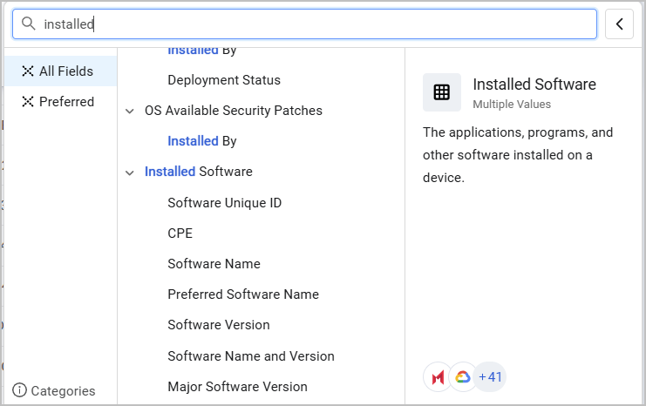Select Installed By under OS Security Patches
Screen dimensions: 646x406
(202, 141)
